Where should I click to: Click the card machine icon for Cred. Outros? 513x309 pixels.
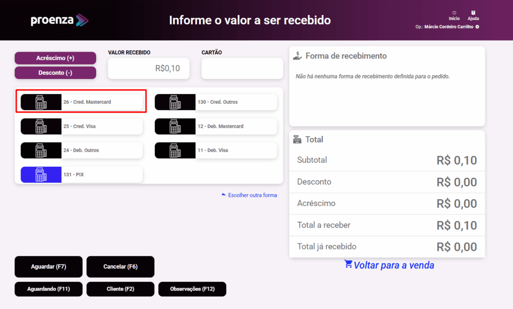point(175,102)
